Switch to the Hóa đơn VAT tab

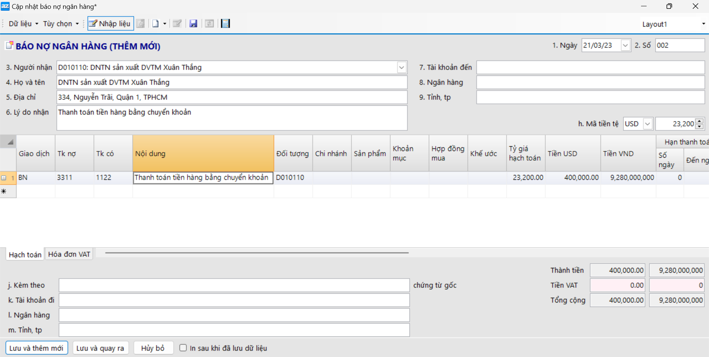(69, 254)
